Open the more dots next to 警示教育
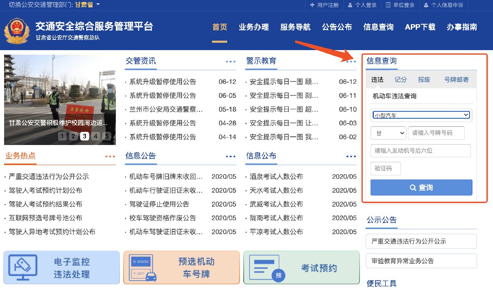 pyautogui.click(x=351, y=62)
